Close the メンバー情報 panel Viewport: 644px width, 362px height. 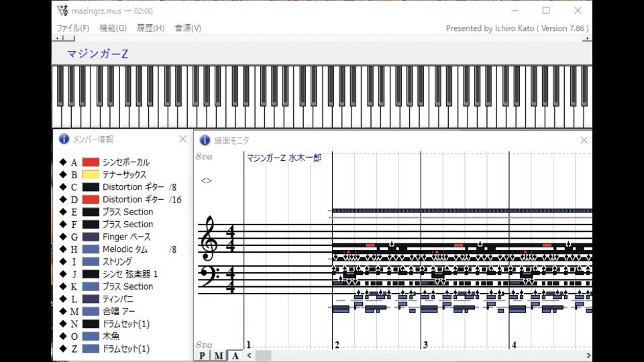click(182, 139)
